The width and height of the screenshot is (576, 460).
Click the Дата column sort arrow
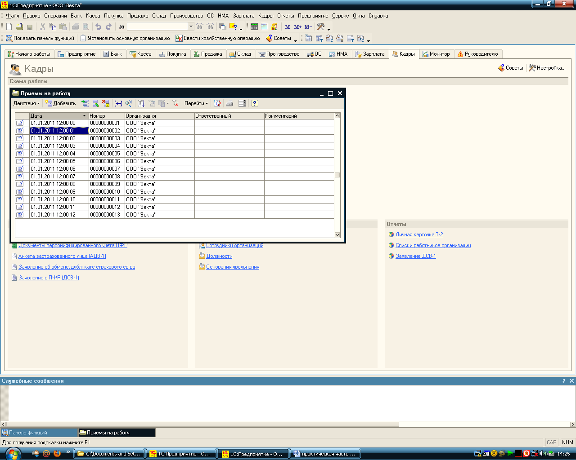pyautogui.click(x=85, y=116)
